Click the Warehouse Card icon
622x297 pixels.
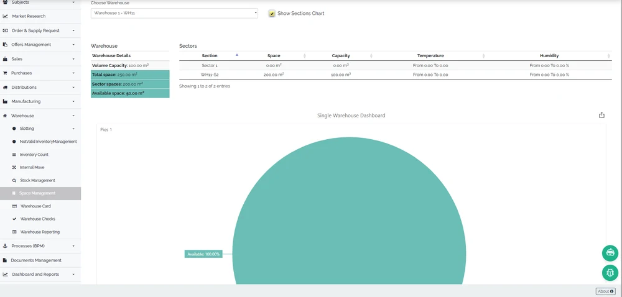[x=15, y=206]
